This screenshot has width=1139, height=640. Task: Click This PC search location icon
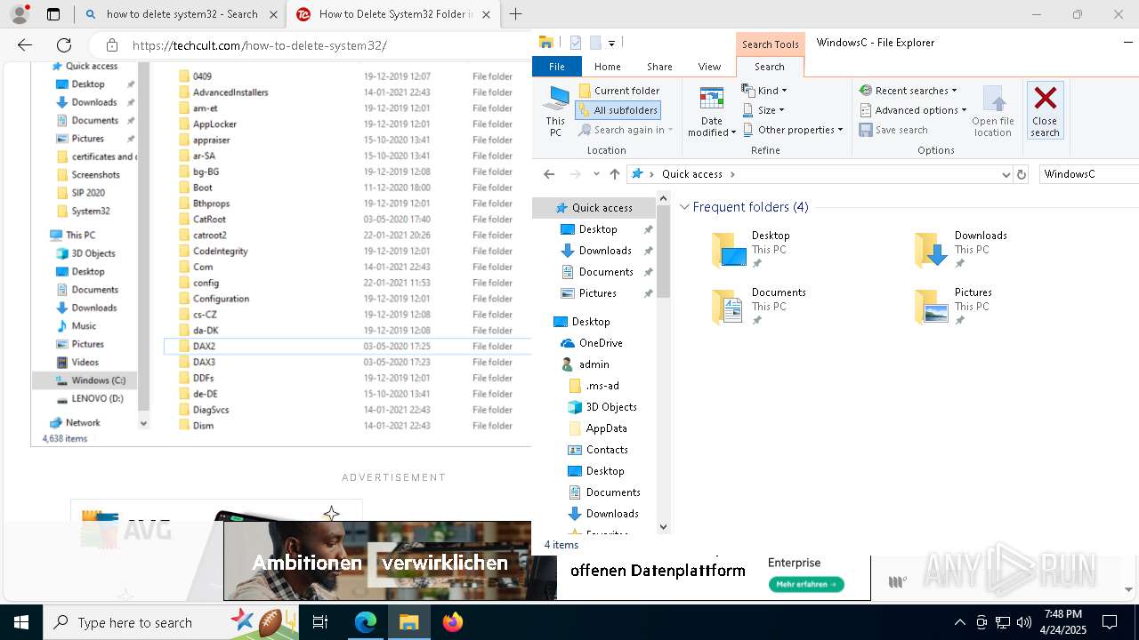tap(555, 111)
